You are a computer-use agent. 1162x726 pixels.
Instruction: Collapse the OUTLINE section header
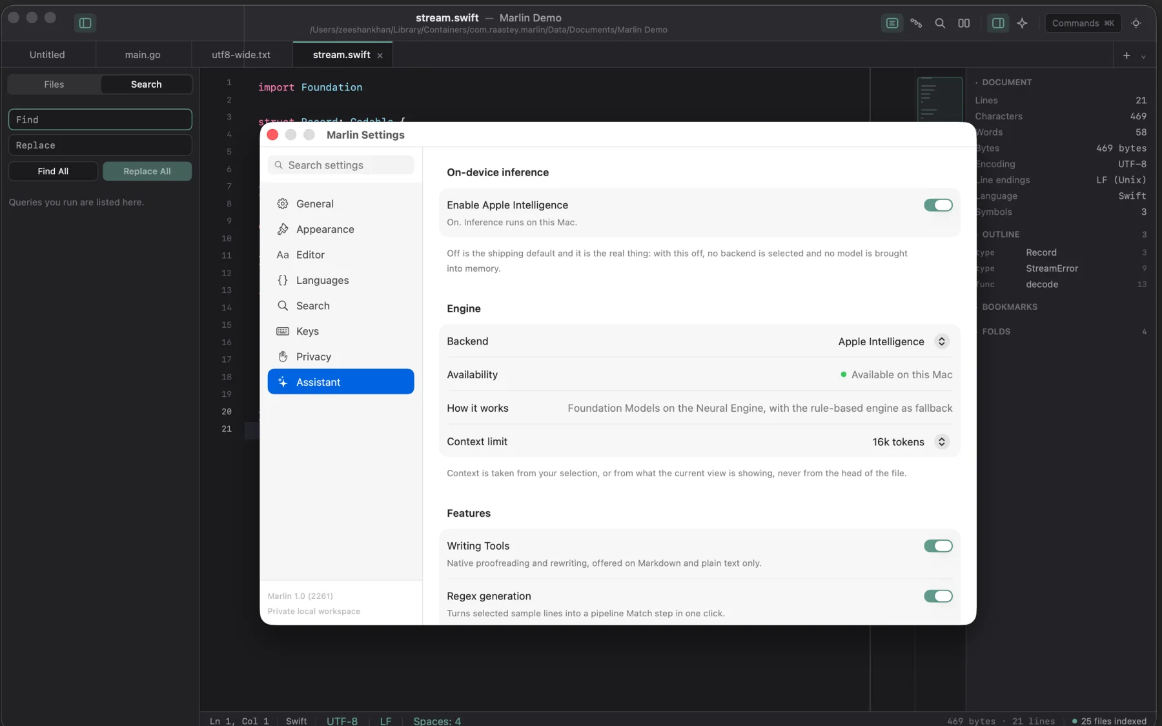[1001, 234]
